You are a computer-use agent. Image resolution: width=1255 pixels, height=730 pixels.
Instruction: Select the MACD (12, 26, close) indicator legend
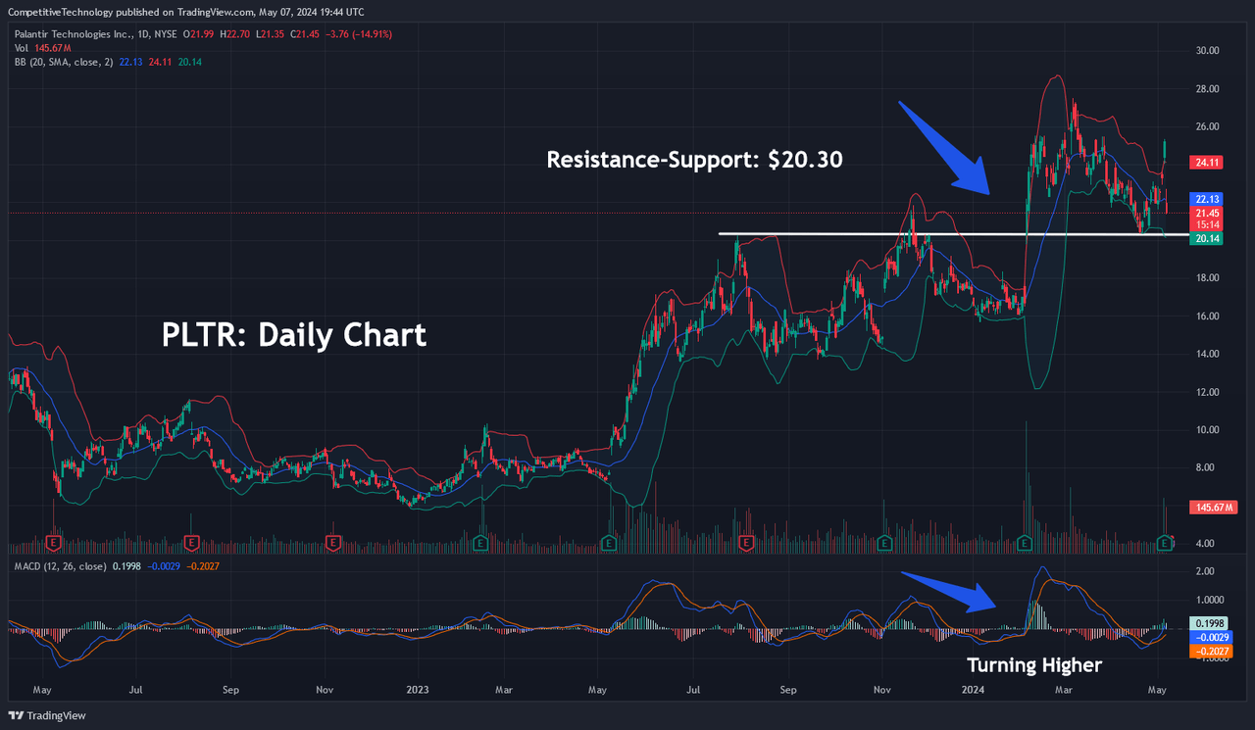tap(59, 566)
